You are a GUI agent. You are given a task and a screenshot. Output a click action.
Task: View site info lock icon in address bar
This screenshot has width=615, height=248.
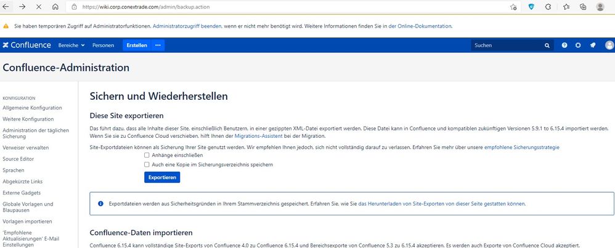74,7
